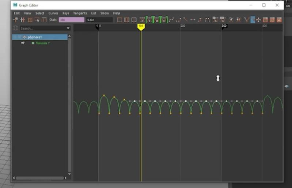Apply Clamped tangents

click(178, 20)
